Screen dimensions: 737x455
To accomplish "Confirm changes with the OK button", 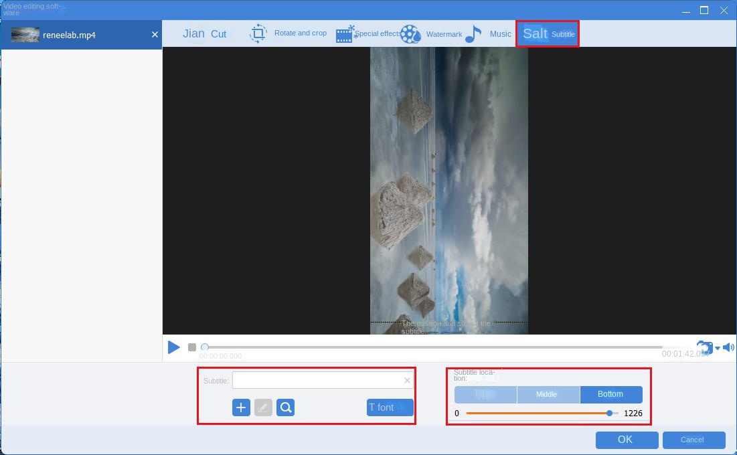I will 626,440.
